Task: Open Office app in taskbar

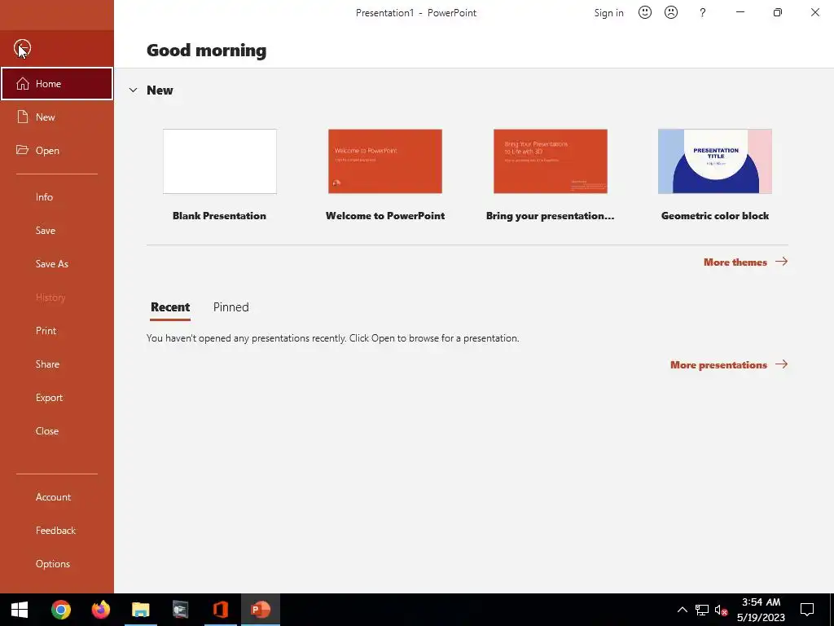Action: 220,610
